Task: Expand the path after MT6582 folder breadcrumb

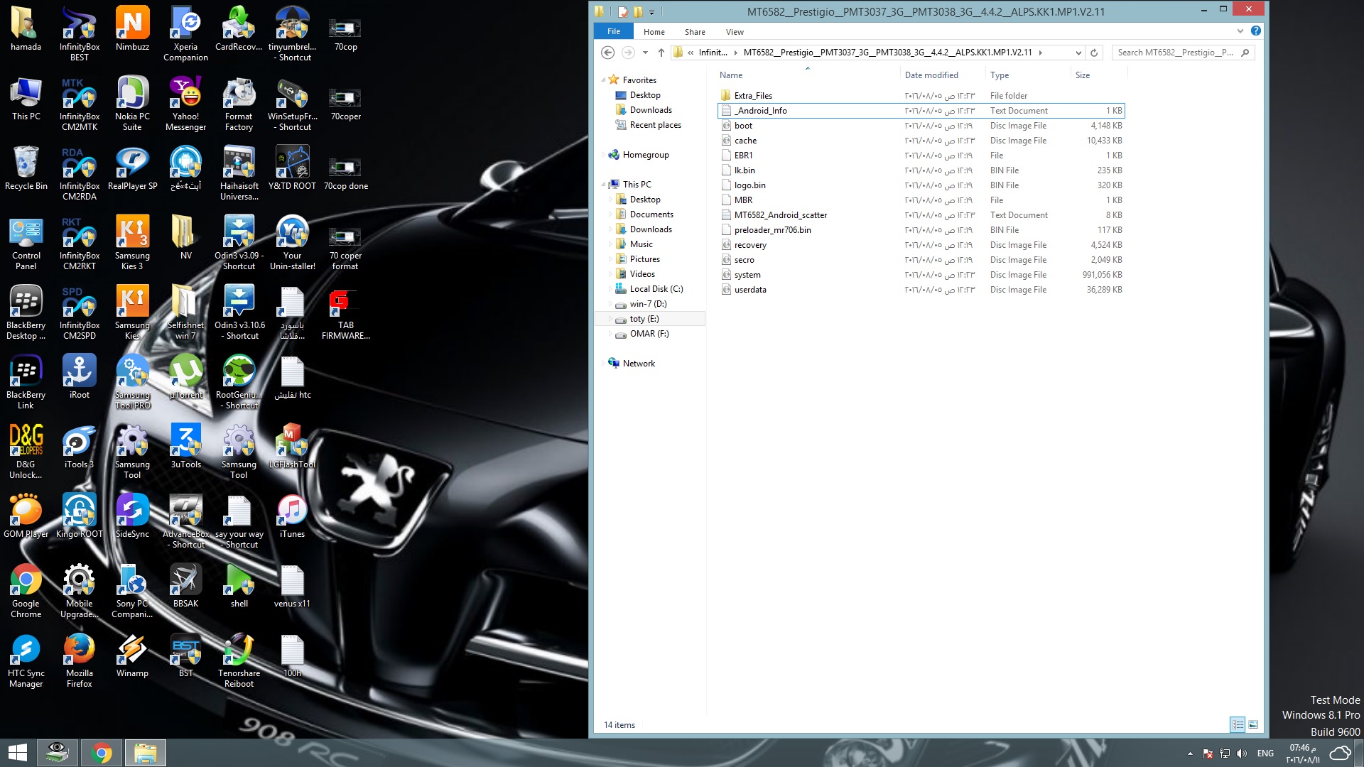Action: point(1040,53)
